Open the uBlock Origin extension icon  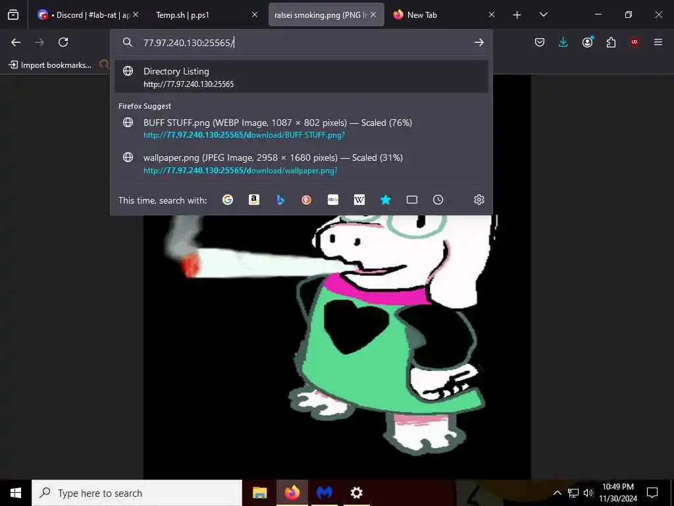tap(634, 42)
